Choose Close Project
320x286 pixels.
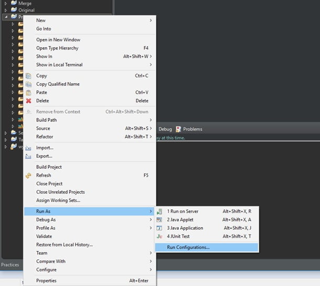[90, 183]
